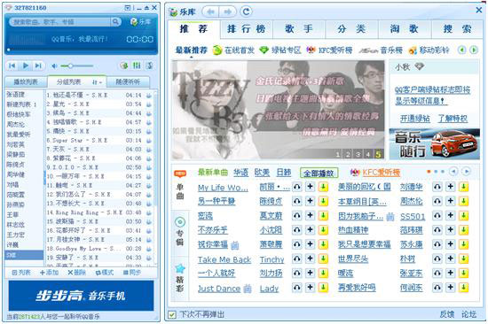
Task: Uncheck the 下次不再弹出 checkbox
Action: point(172,314)
